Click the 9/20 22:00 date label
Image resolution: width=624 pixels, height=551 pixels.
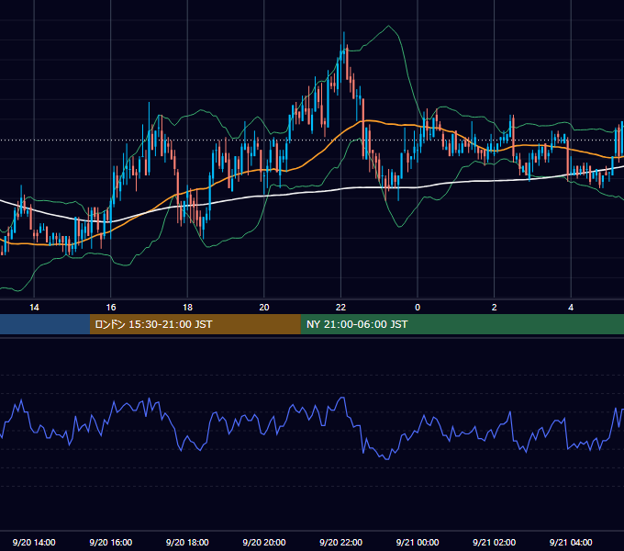point(340,542)
